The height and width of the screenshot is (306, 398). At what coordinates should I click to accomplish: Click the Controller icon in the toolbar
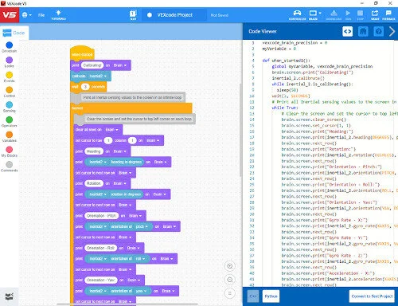click(x=297, y=15)
